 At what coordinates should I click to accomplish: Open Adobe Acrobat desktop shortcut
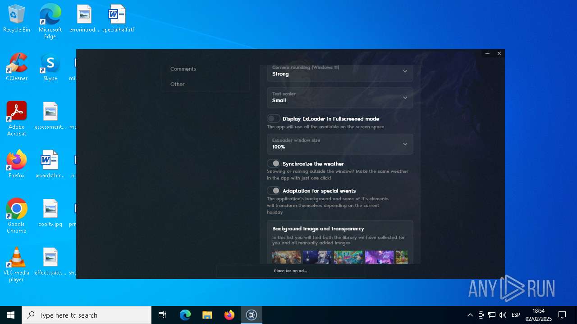(17, 119)
